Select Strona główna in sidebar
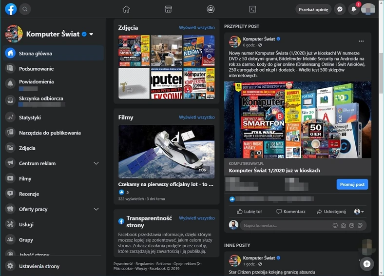384x276 pixels. tap(53, 53)
